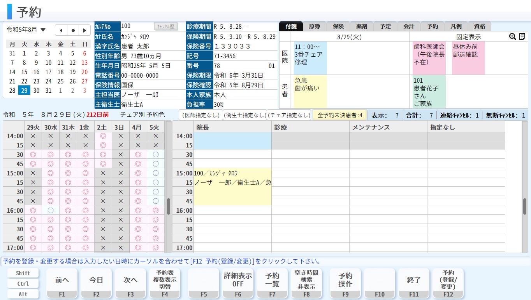The height and width of the screenshot is (300, 531).
Task: Click the magnifier zoom icon in the sticky notes panel
Action: pyautogui.click(x=512, y=36)
